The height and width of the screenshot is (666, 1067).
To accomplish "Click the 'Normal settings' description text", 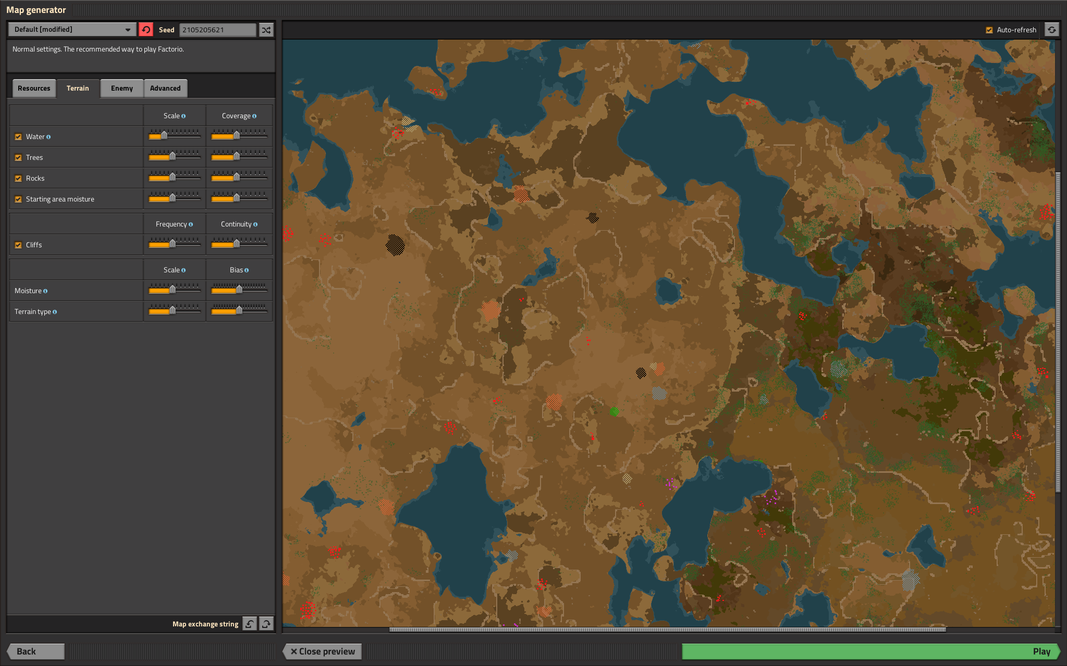I will [98, 49].
